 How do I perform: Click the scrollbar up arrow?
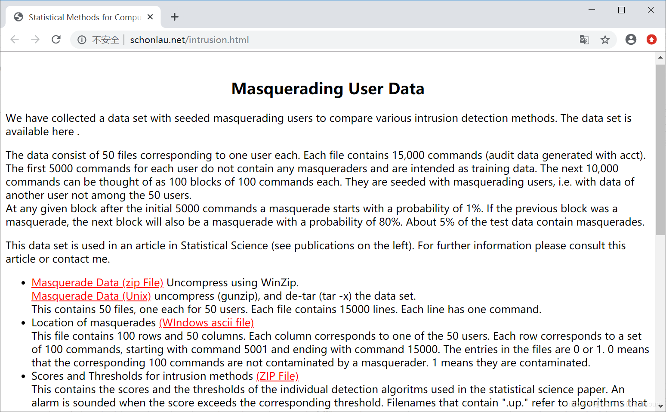click(x=660, y=57)
